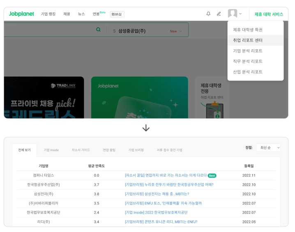
Task: Click the (주)비바리퍼블리카 company name
Action: tap(44, 203)
